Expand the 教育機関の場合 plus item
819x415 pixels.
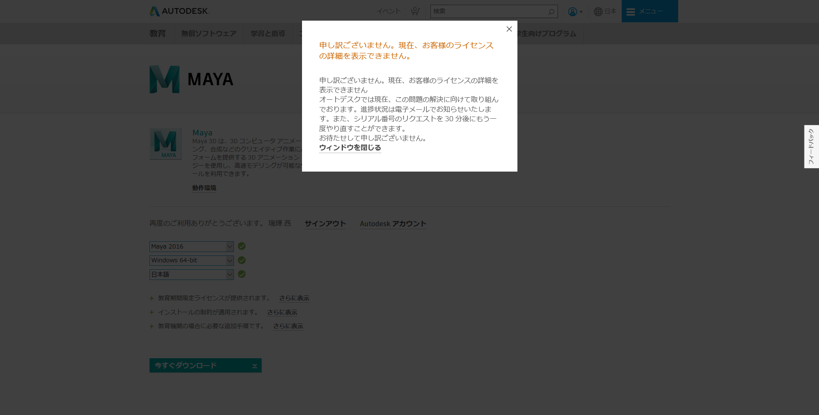click(152, 326)
